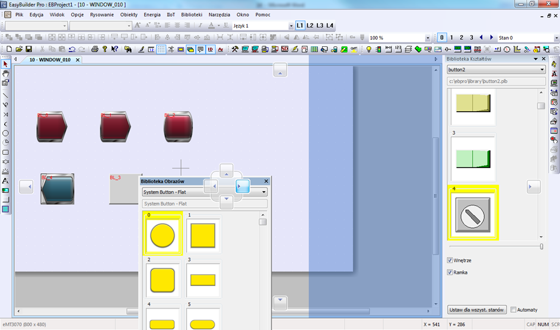Click the New file icon
Viewport: 560px width, 330px height.
[9, 49]
